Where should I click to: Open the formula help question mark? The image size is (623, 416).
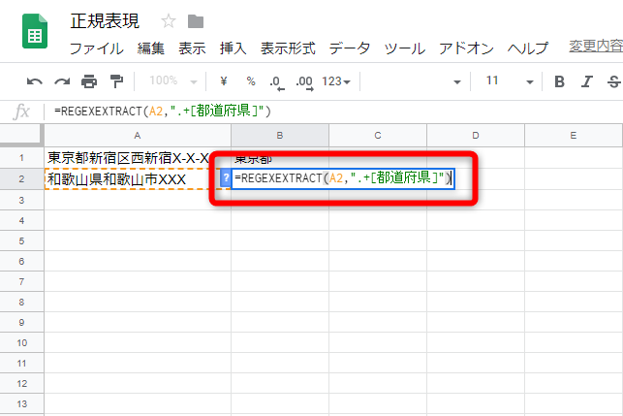(x=226, y=178)
